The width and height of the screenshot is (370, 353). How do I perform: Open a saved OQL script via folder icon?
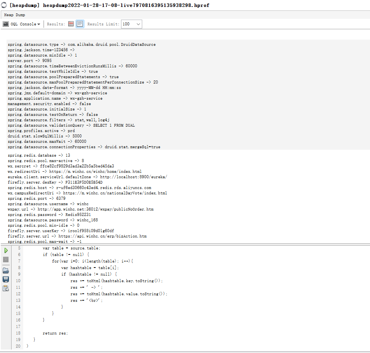click(6, 270)
